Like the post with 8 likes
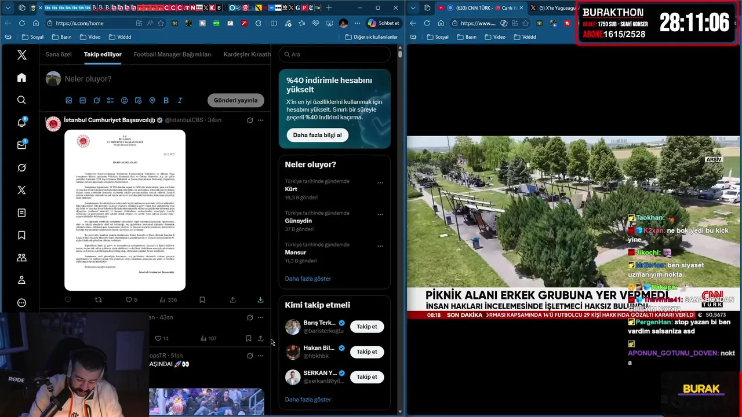Image resolution: width=742 pixels, height=417 pixels. 131,300
